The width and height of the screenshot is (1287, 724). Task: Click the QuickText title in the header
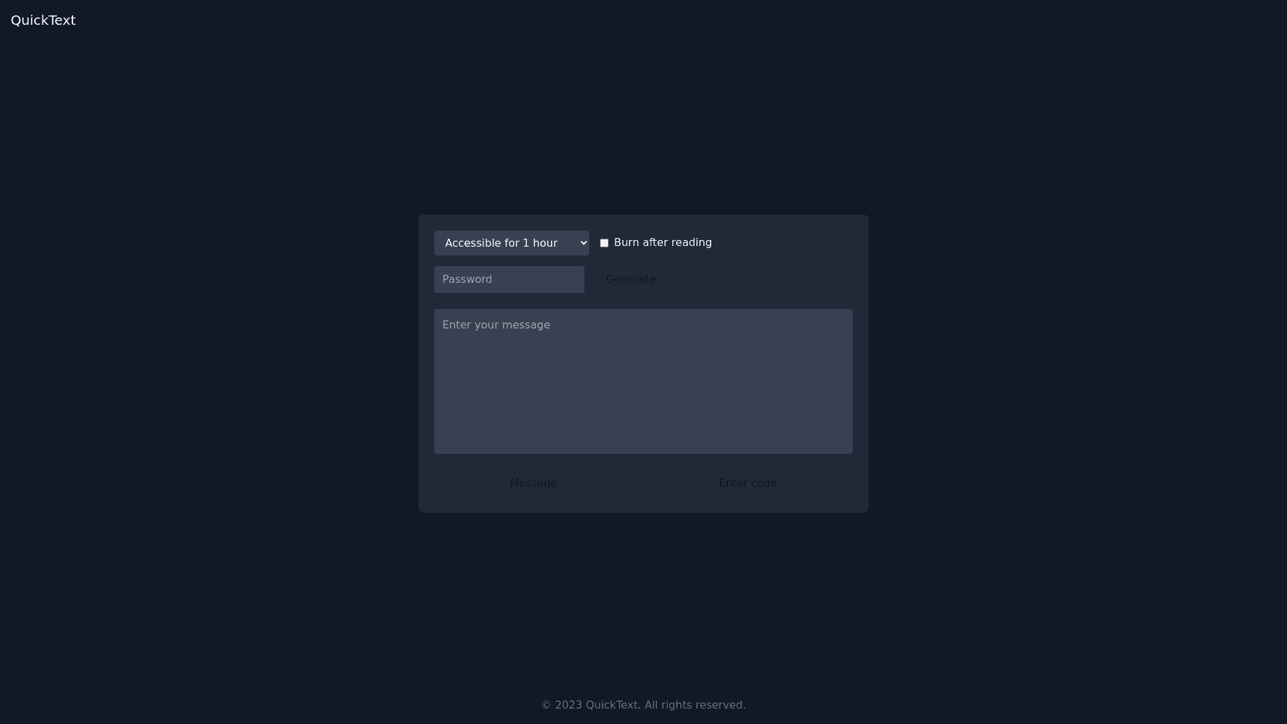click(43, 20)
